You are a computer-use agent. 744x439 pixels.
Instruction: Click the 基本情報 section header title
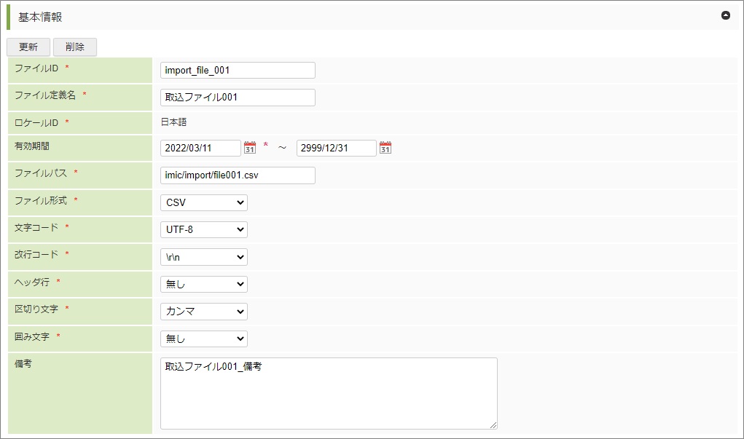point(40,16)
